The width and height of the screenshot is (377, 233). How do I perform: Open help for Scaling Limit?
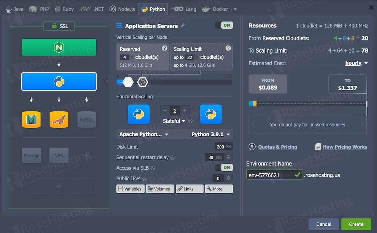point(228,48)
